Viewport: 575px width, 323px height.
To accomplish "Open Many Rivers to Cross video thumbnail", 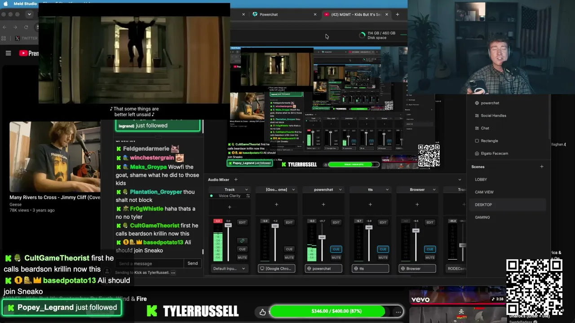I will [55, 157].
